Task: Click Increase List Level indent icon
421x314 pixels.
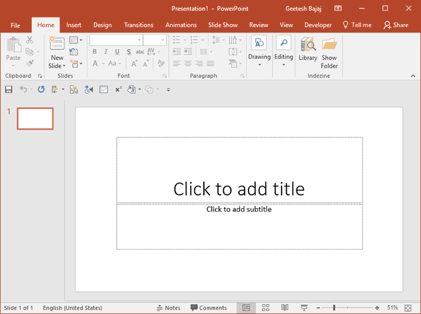Action: click(188, 51)
